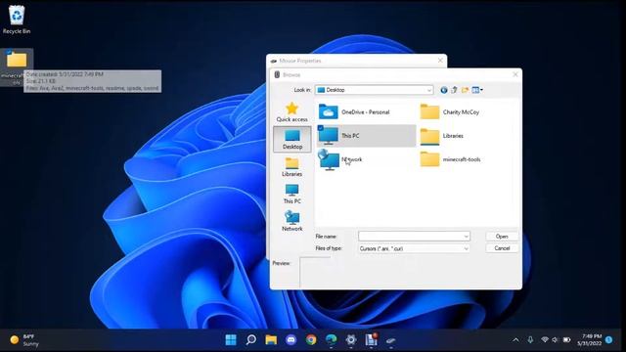The image size is (626, 352).
Task: Open Wi-Fi network tray icon
Action: coord(545,340)
